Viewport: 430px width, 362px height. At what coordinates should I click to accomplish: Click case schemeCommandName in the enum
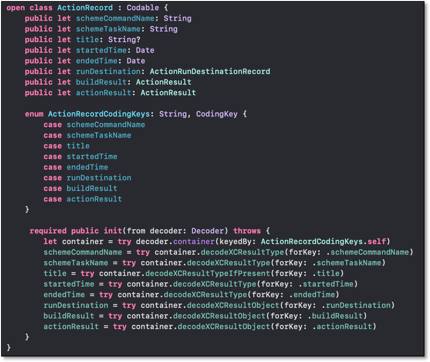pyautogui.click(x=106, y=125)
